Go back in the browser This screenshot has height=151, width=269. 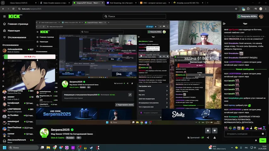(3, 9)
